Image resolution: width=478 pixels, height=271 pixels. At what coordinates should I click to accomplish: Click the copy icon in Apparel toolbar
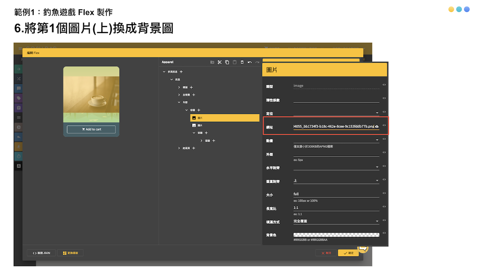(x=227, y=62)
